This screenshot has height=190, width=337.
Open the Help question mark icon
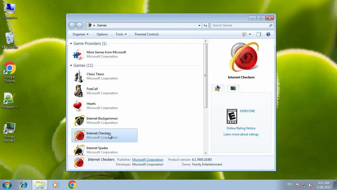[268, 34]
